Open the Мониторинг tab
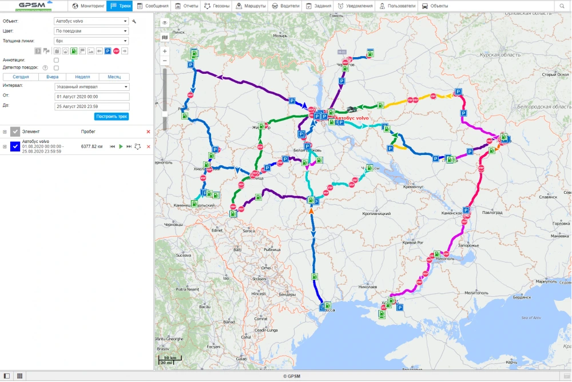The image size is (572, 382). [88, 6]
